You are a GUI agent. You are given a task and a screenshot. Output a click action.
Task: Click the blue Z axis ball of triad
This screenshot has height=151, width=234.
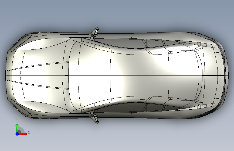[x=17, y=134]
